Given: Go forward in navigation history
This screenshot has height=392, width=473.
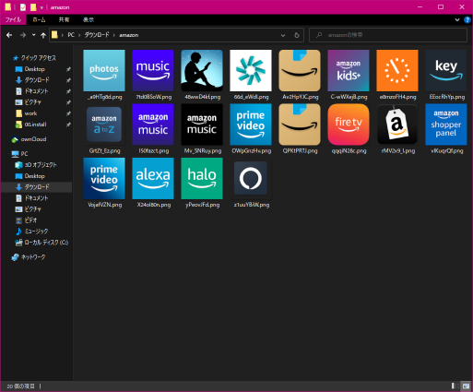Looking at the screenshot, I should click(23, 35).
